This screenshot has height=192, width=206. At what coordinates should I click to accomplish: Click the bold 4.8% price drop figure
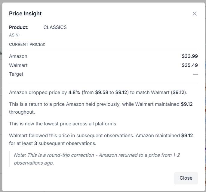coord(74,93)
